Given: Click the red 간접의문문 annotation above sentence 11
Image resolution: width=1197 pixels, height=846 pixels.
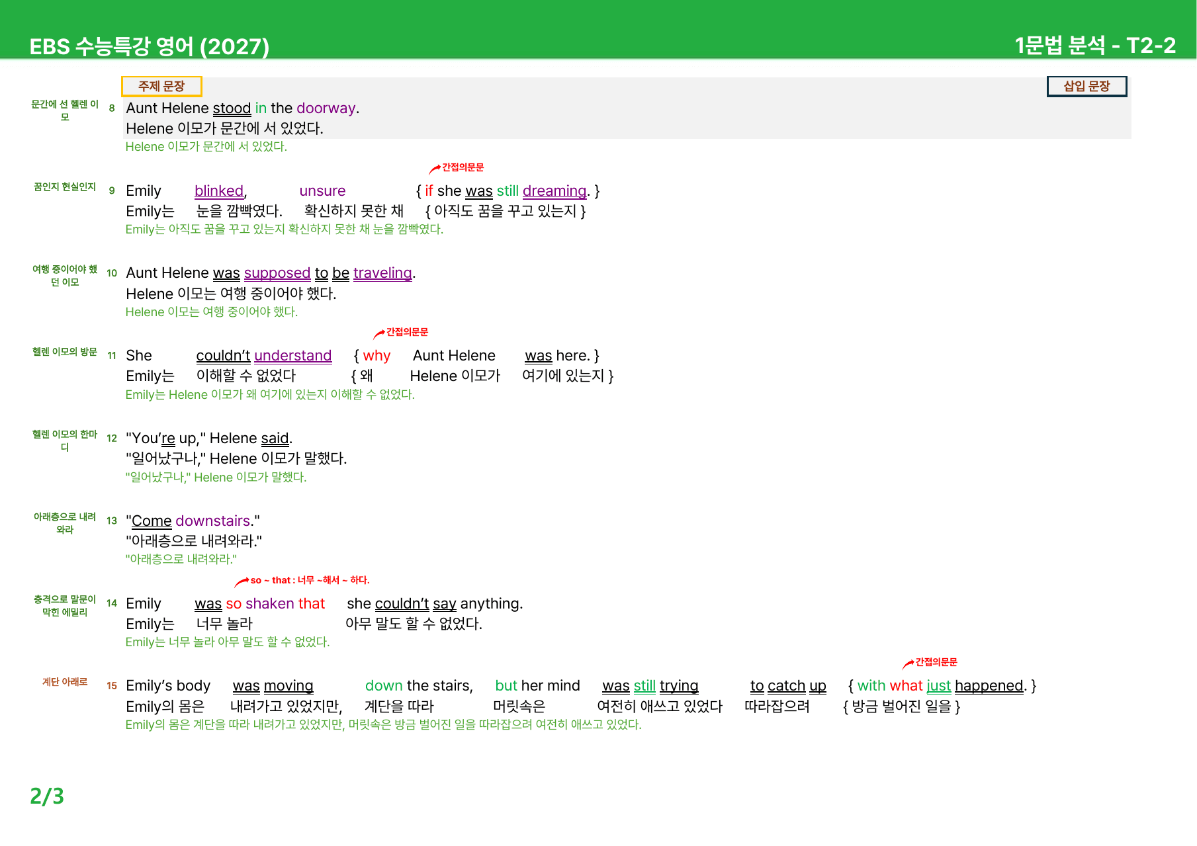Looking at the screenshot, I should [407, 332].
